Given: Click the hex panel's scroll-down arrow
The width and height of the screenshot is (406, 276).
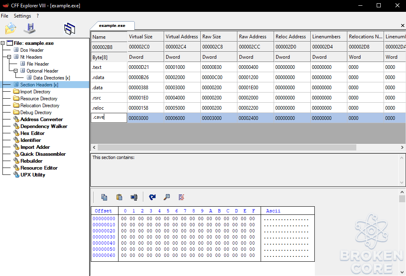Looking at the screenshot, I should (x=402, y=272).
